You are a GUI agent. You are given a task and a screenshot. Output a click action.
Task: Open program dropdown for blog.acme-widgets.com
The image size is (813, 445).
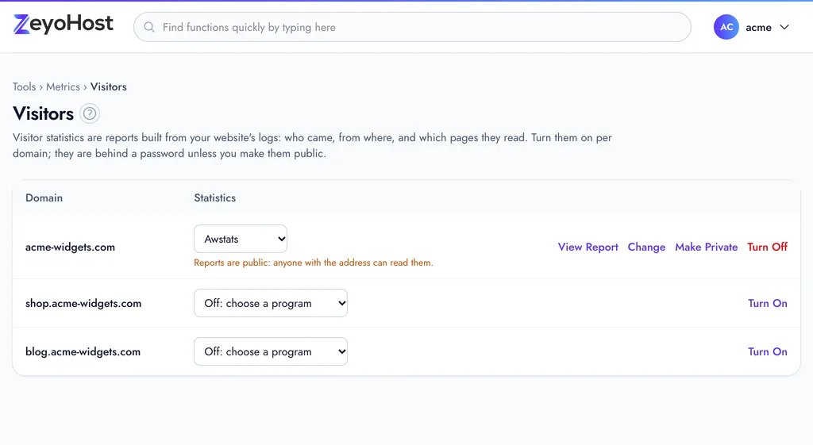pos(271,351)
